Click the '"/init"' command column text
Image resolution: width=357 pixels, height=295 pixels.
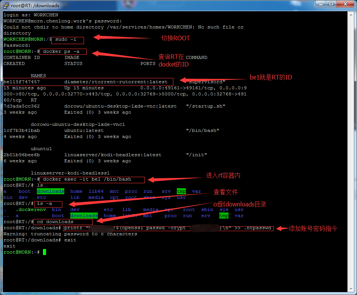(x=197, y=155)
